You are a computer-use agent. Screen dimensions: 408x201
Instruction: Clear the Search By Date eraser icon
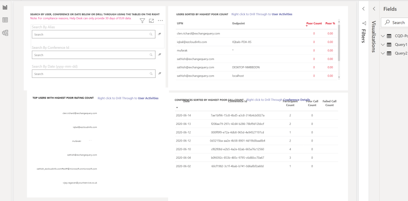pos(159,74)
